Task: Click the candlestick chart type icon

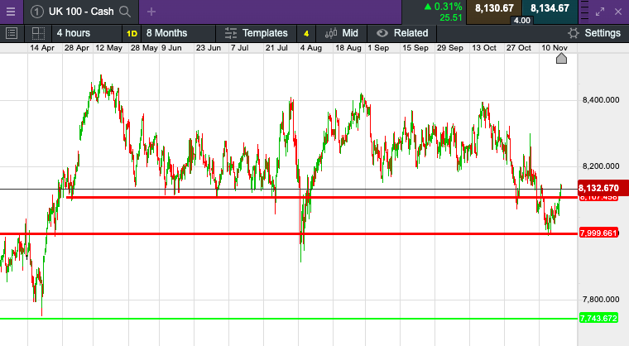Action: pyautogui.click(x=331, y=33)
